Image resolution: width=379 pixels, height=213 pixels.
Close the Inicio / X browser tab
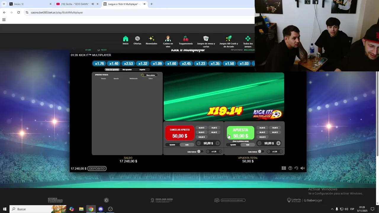coord(50,4)
